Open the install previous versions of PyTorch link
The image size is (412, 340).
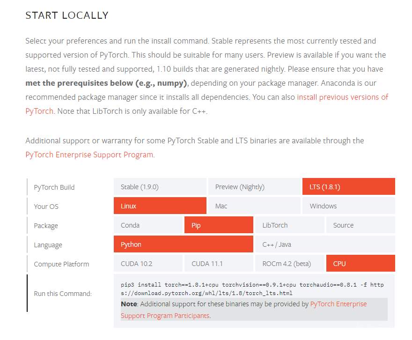342,97
